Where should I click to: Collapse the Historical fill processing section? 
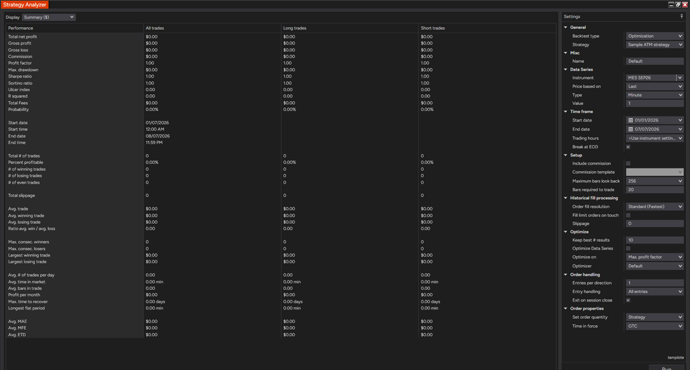(566, 198)
